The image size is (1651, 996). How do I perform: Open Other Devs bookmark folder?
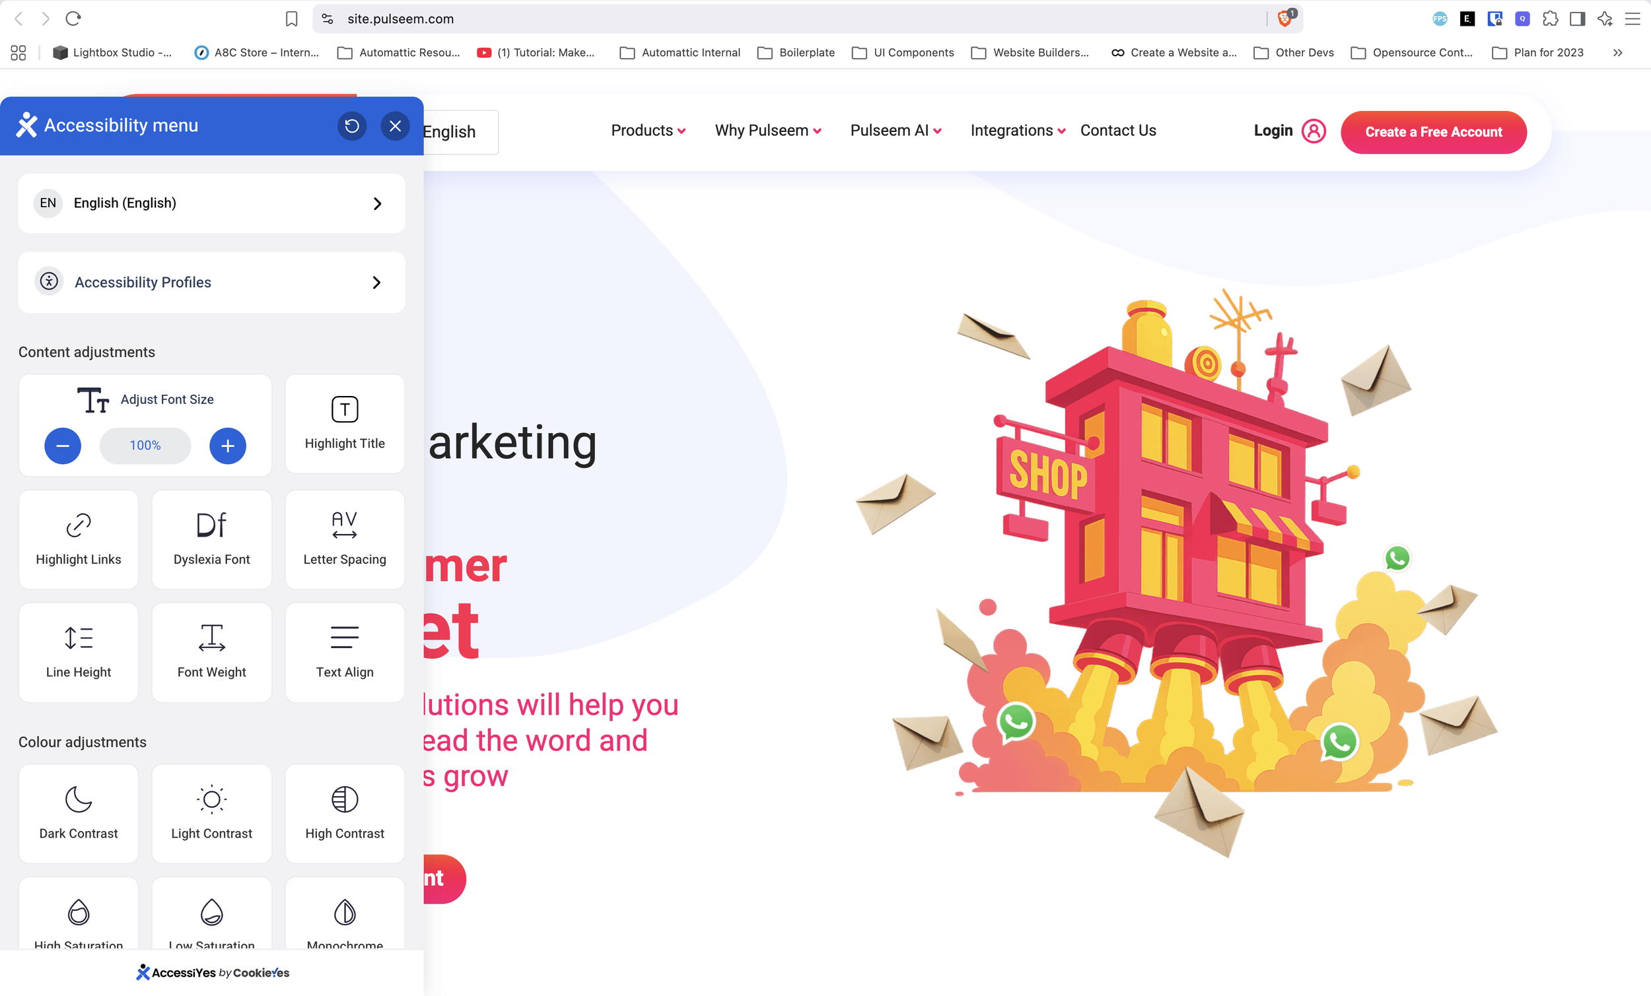click(x=1293, y=53)
